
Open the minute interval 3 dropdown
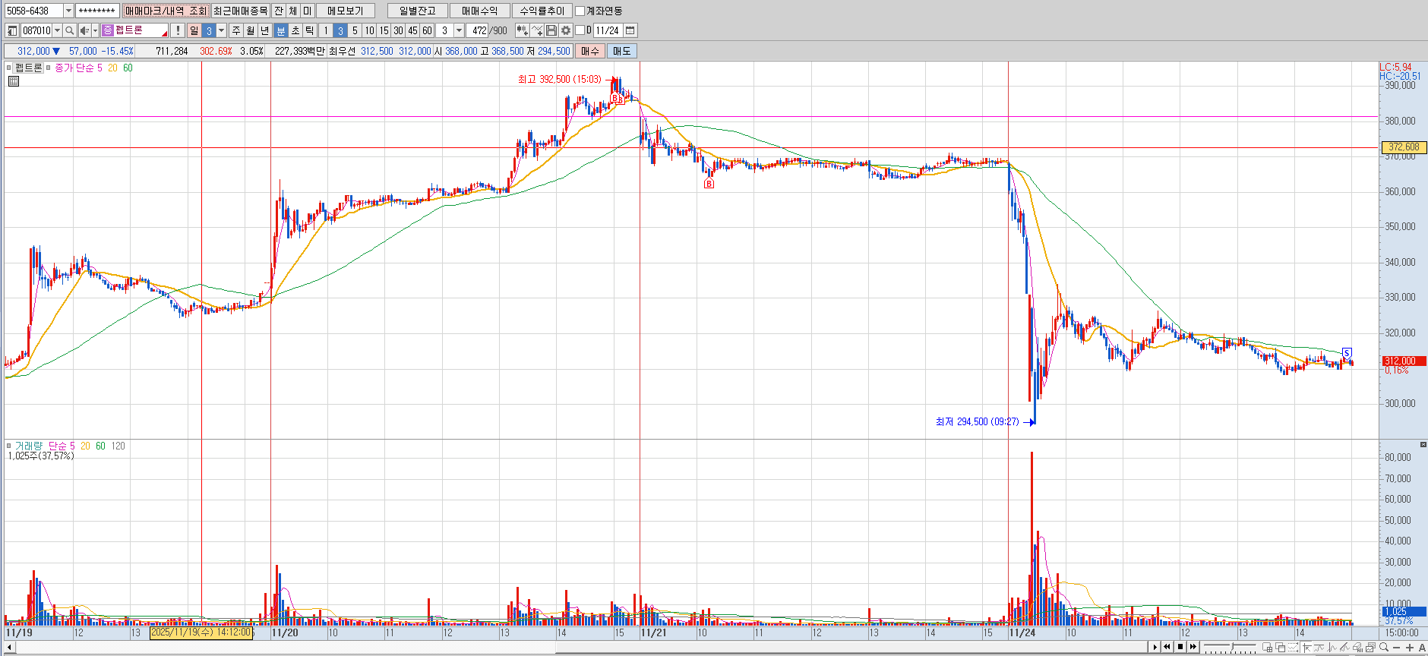(459, 30)
